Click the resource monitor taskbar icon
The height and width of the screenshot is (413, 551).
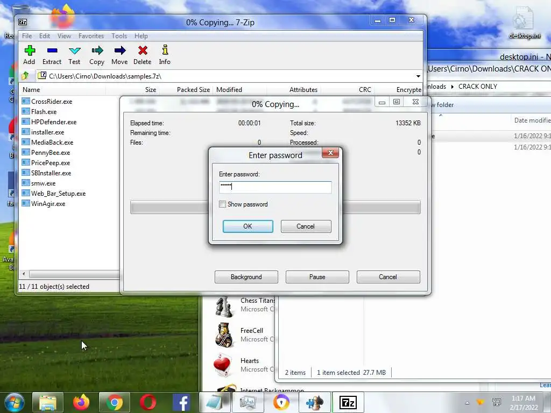coord(248,402)
